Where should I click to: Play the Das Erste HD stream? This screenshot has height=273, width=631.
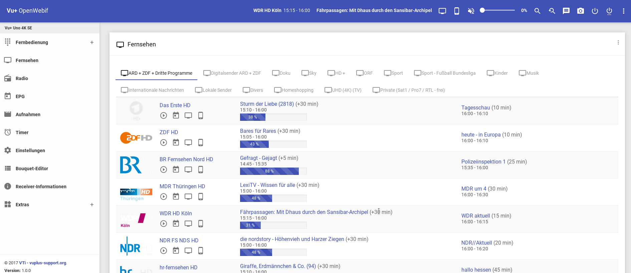[x=164, y=115]
